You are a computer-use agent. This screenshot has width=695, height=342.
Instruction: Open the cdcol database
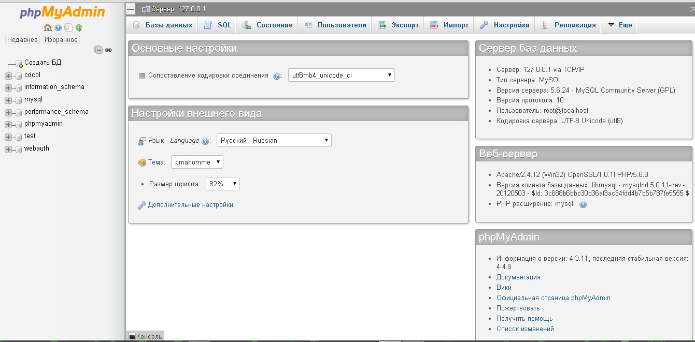tap(32, 75)
